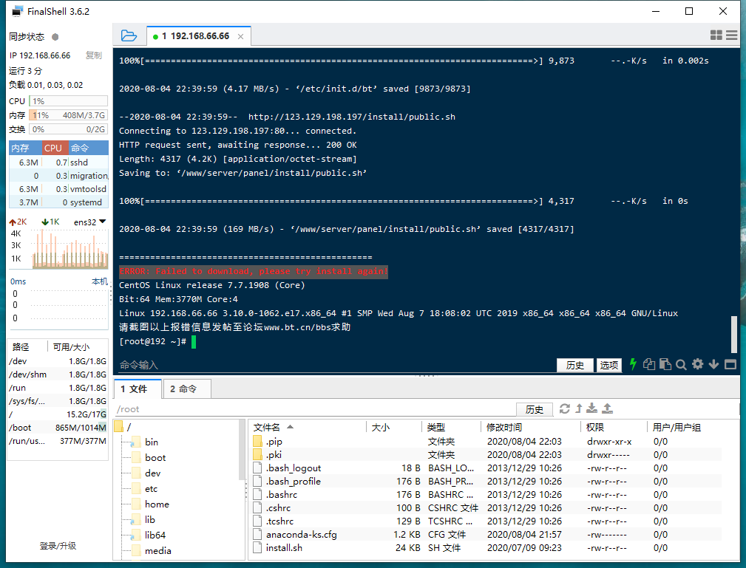746x568 pixels.
Task: Click the terminal vertical scrollbar
Action: 733,334
